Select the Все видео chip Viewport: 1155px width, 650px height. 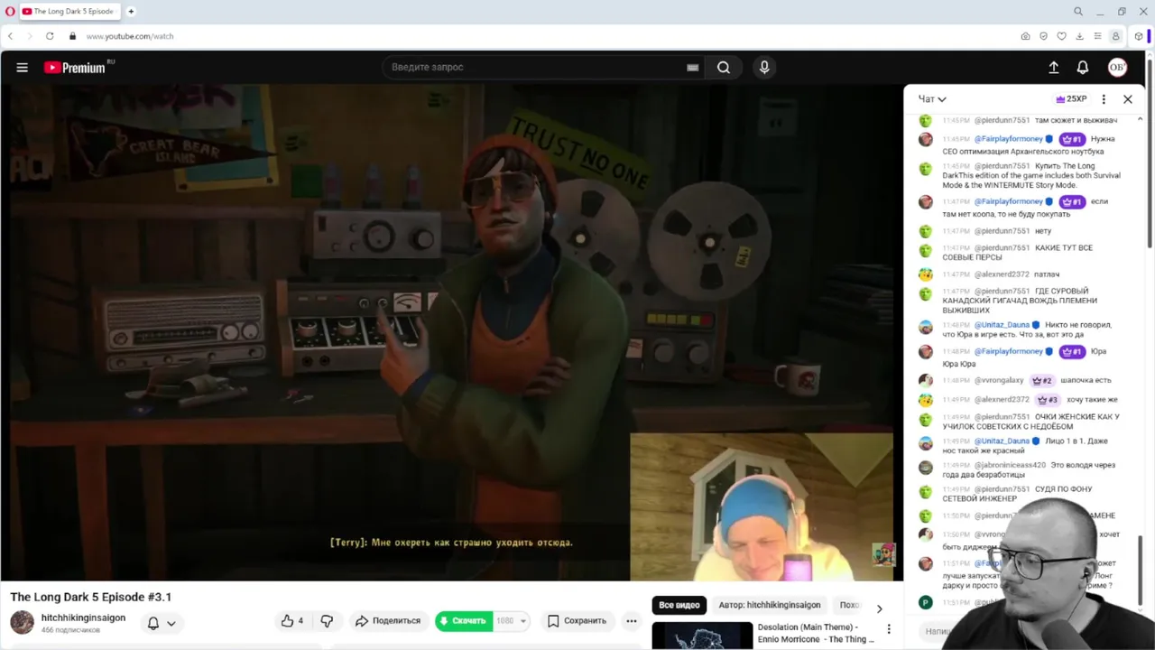[x=679, y=605]
